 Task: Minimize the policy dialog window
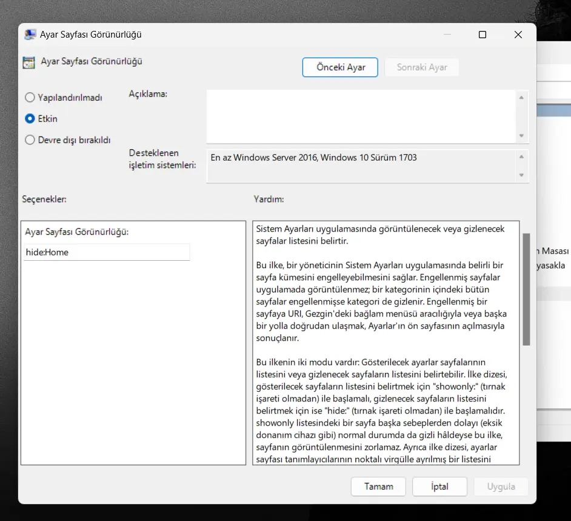coord(447,35)
